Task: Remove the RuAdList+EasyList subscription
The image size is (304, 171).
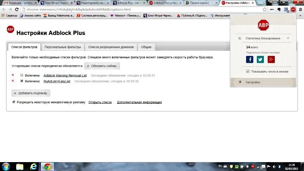Action: pyautogui.click(x=13, y=81)
